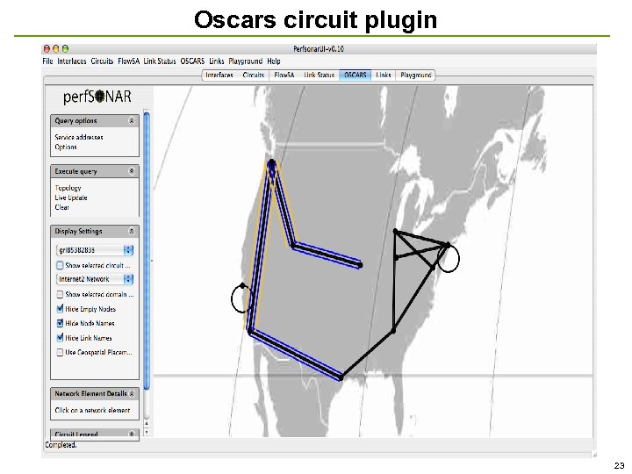The height and width of the screenshot is (474, 632).
Task: Switch to the Circuits tab
Action: 253,75
